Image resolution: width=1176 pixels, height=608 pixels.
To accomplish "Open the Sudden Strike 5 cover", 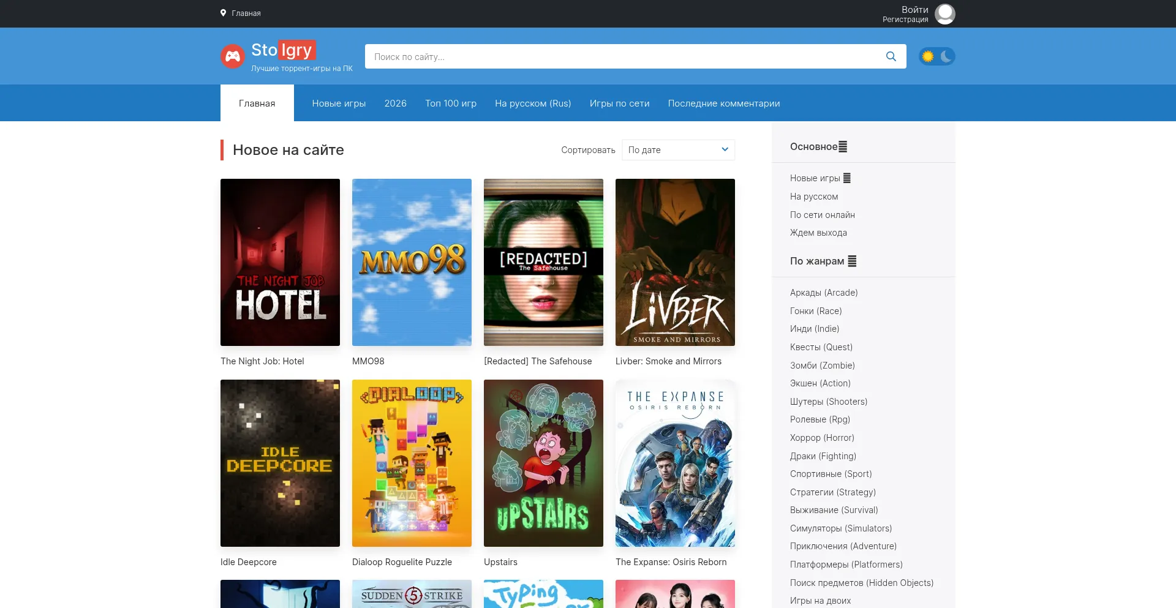I will click(412, 594).
